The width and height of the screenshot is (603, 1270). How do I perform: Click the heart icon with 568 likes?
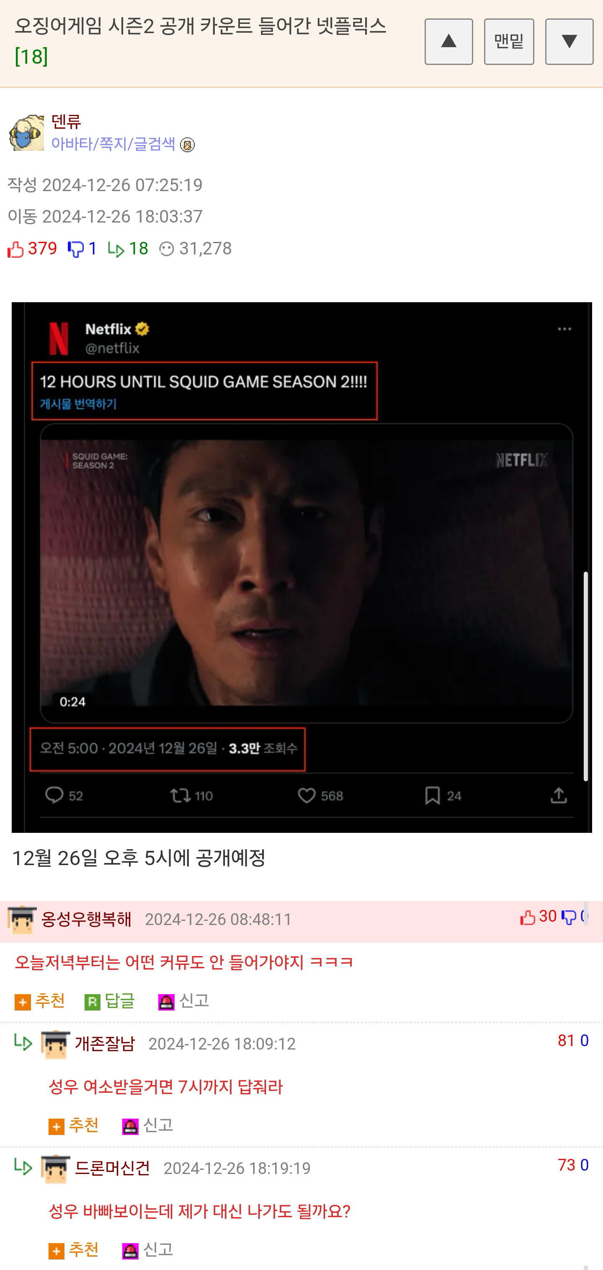tap(307, 795)
